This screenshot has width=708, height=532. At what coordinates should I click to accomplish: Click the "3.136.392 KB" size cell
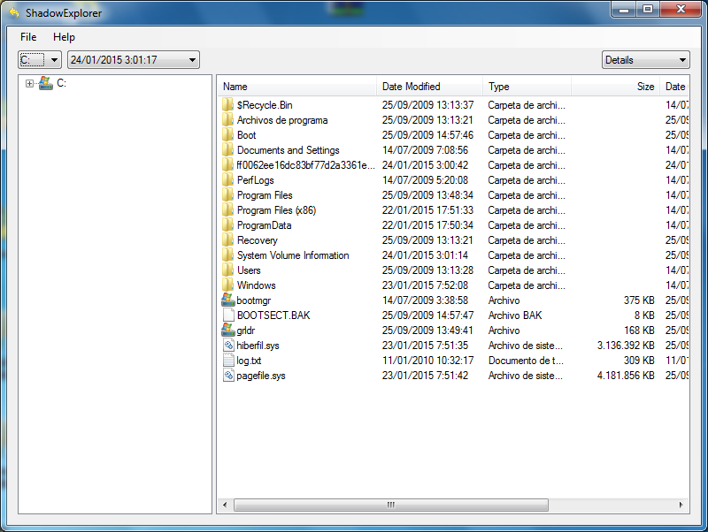click(x=626, y=346)
